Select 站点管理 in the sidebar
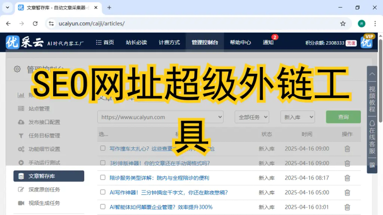The height and width of the screenshot is (215, 383). [39, 109]
